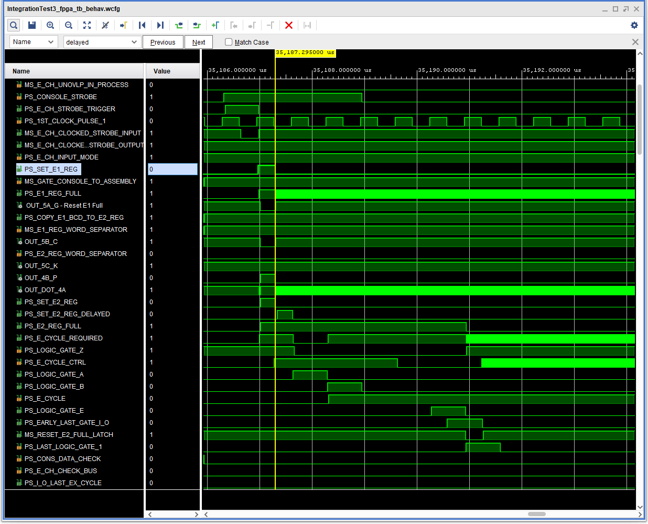Open the waveform settings gear
Image resolution: width=648 pixels, height=524 pixels.
coord(634,25)
